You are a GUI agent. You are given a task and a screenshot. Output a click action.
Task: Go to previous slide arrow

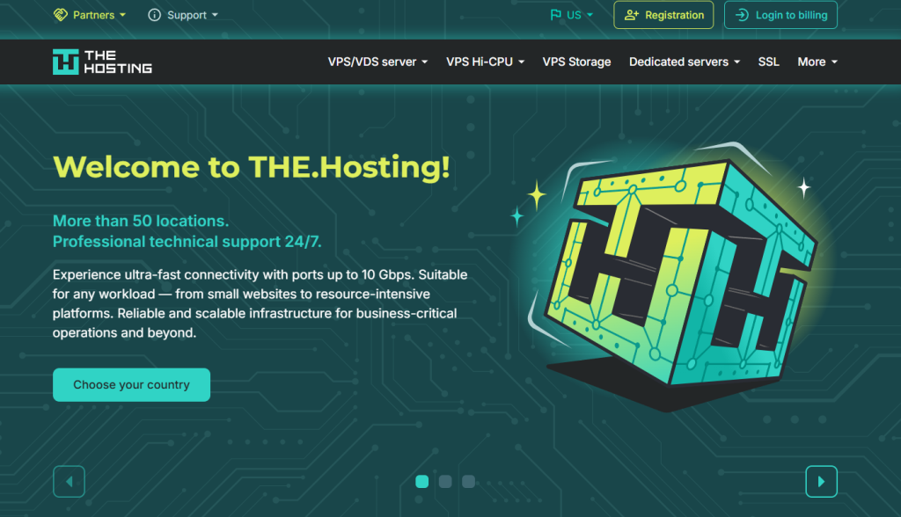pos(69,481)
